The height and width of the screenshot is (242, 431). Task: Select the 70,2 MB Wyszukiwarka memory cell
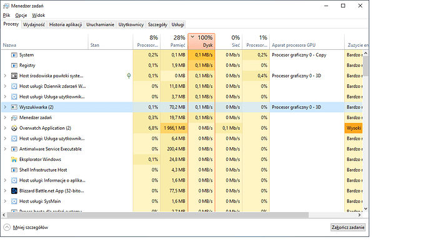(174, 107)
